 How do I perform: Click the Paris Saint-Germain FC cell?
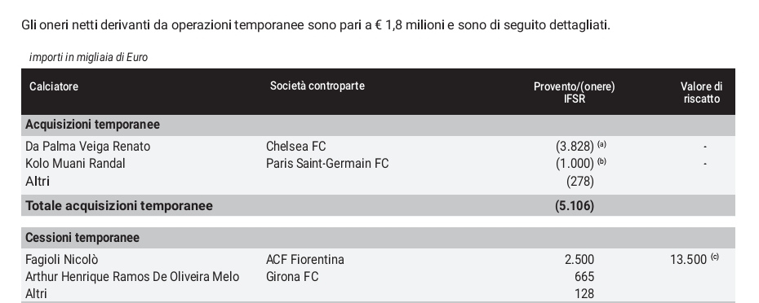click(x=327, y=164)
